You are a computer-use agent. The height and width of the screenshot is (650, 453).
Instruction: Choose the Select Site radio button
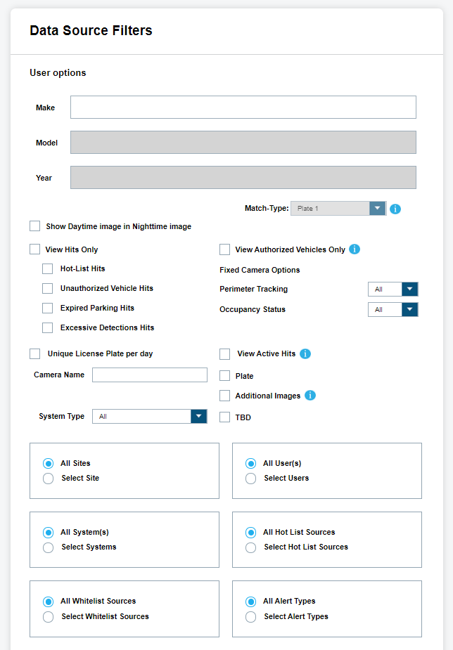click(49, 479)
